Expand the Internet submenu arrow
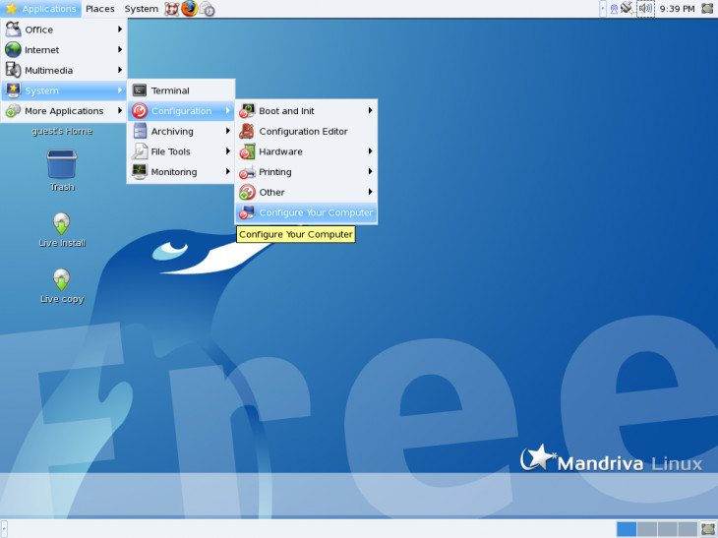The height and width of the screenshot is (538, 718). (120, 49)
